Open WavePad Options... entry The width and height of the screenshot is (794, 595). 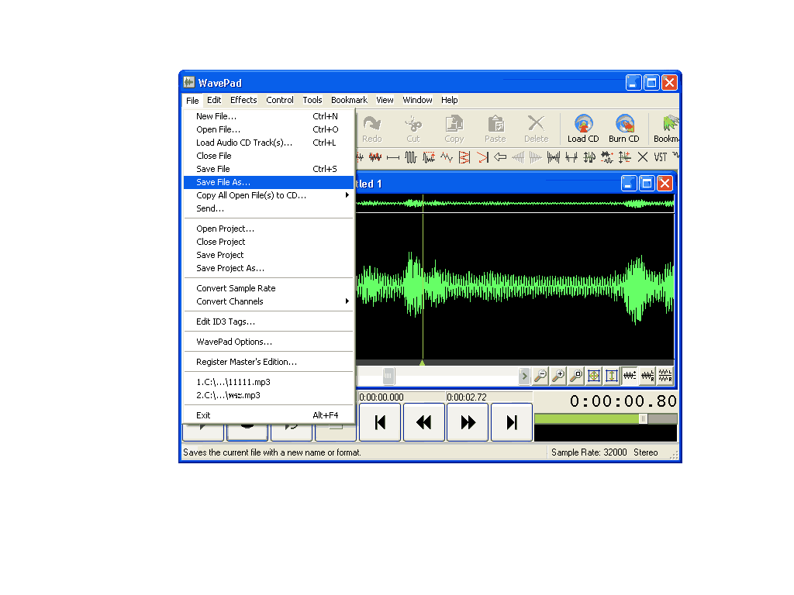(x=268, y=342)
